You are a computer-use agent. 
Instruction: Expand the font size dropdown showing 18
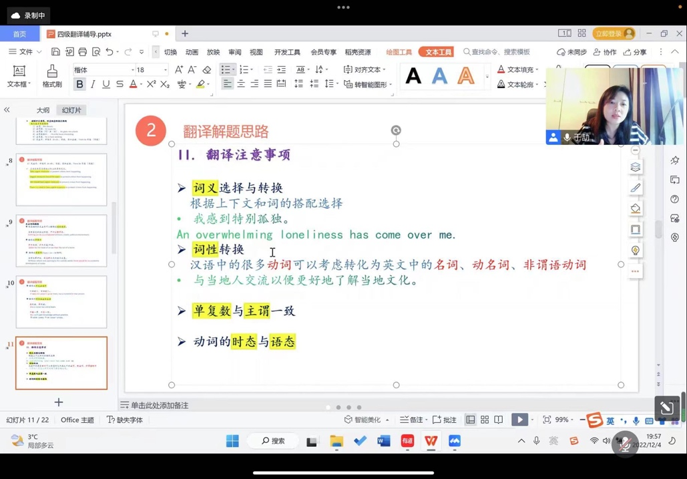pos(151,69)
